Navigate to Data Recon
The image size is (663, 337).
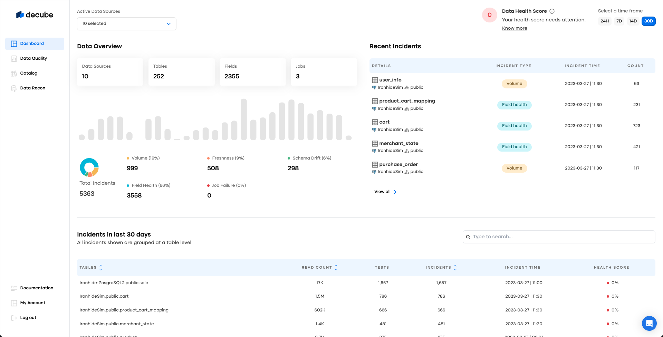33,88
